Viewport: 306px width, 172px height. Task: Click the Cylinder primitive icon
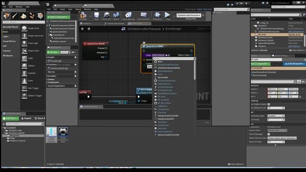pyautogui.click(x=24, y=73)
